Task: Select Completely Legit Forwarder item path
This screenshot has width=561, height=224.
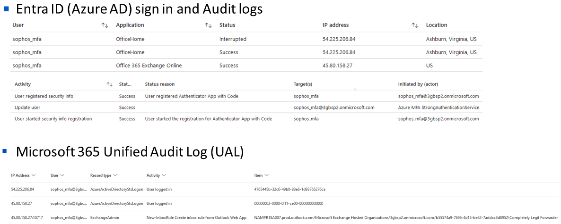Action: pyautogui.click(x=406, y=217)
